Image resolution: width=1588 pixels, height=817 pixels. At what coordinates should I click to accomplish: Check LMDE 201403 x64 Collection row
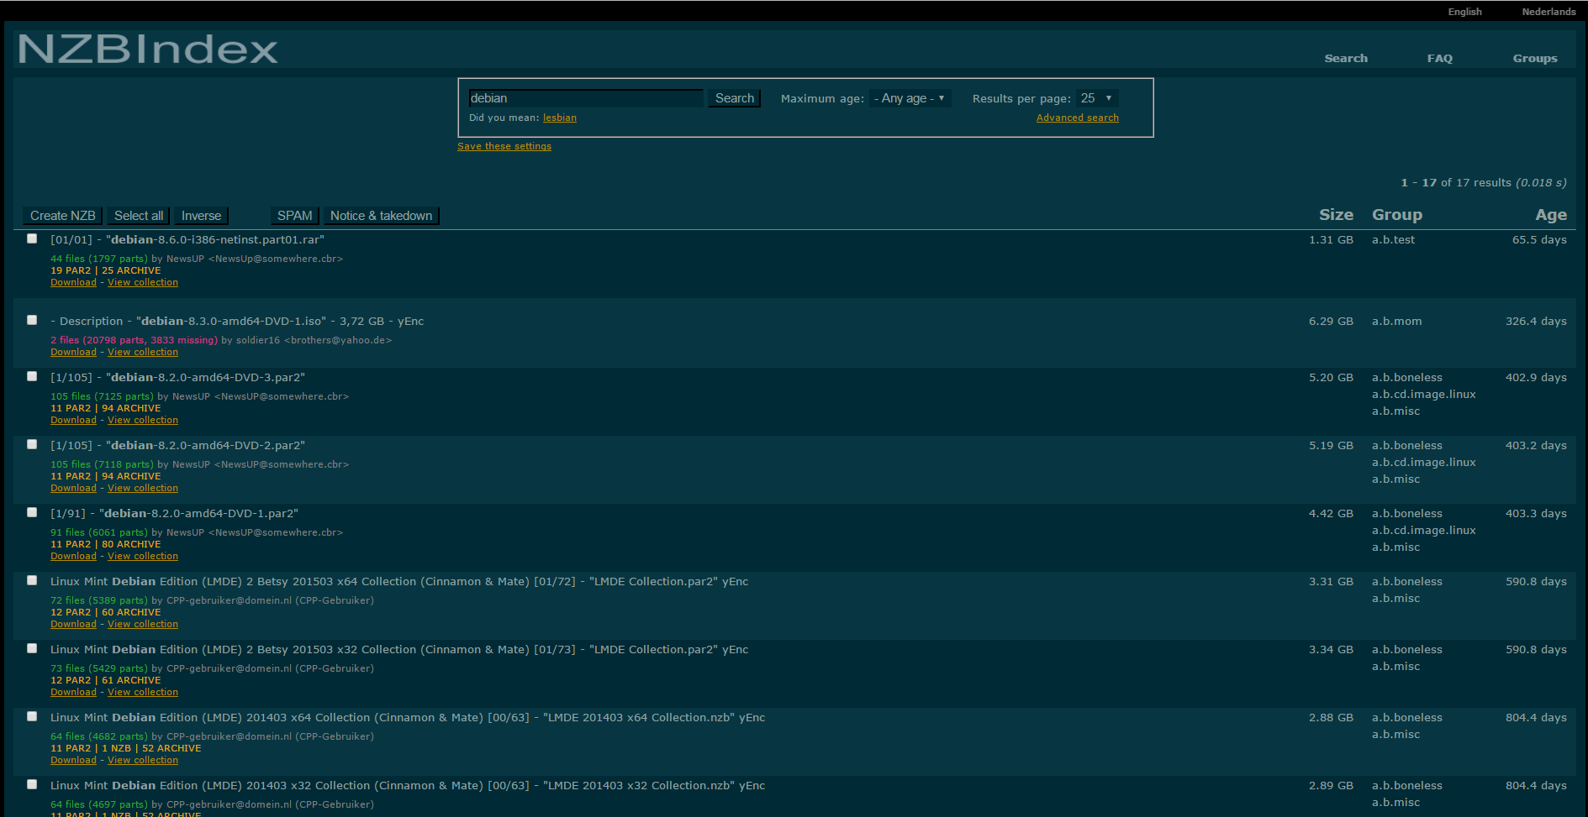coord(32,716)
